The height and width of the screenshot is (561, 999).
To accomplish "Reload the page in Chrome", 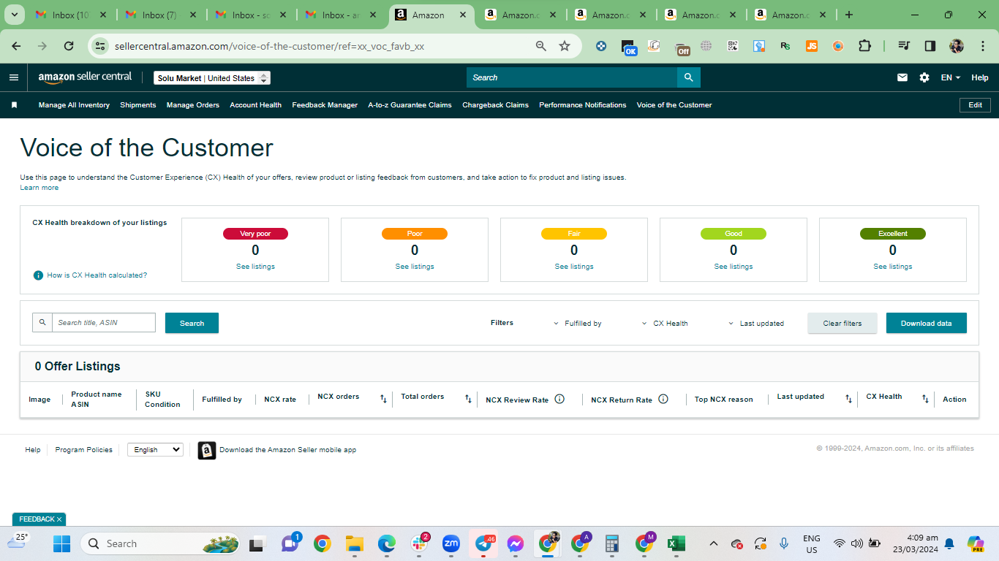I will tap(69, 46).
